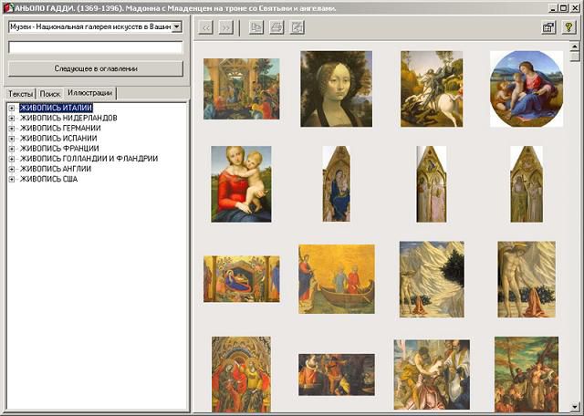Open the round Madonna tondo thumbnail
The image size is (584, 416).
(527, 88)
